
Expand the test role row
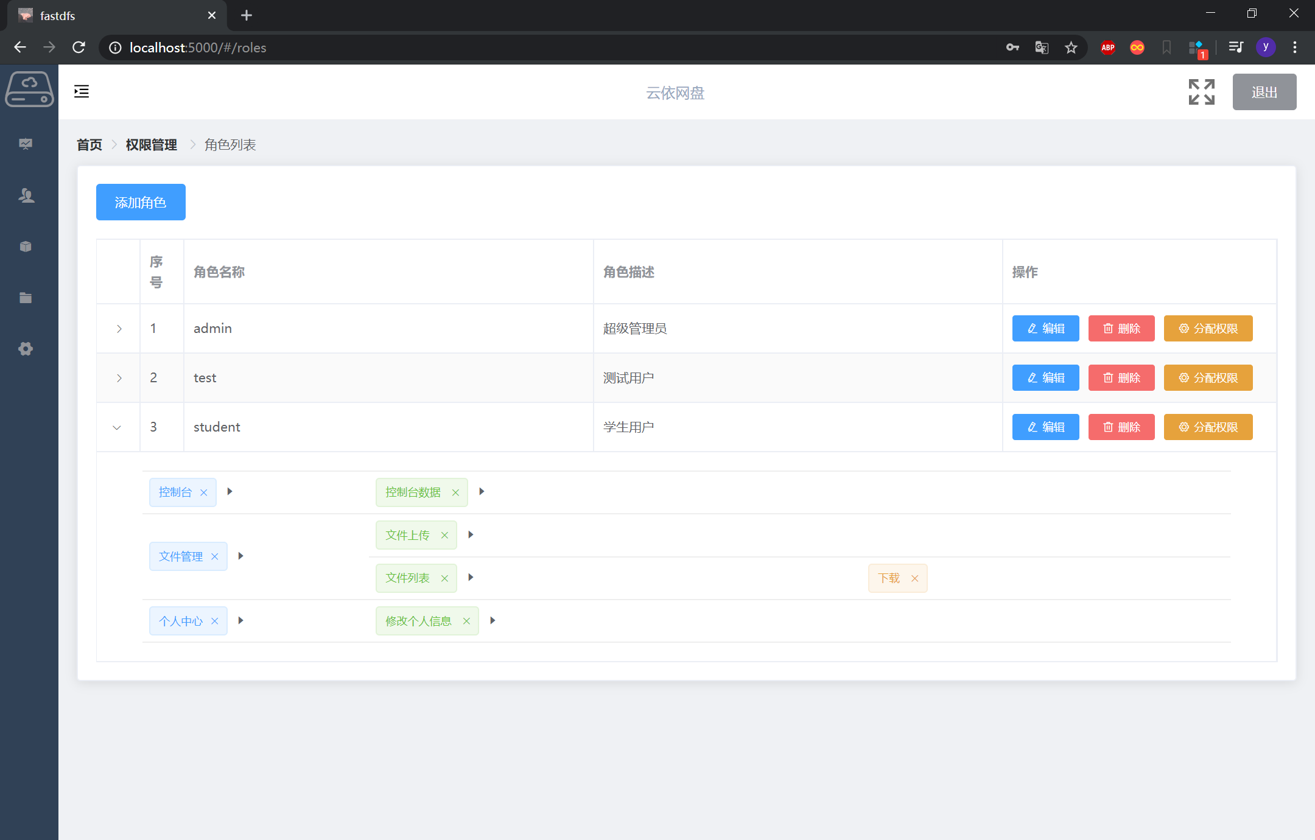(119, 378)
